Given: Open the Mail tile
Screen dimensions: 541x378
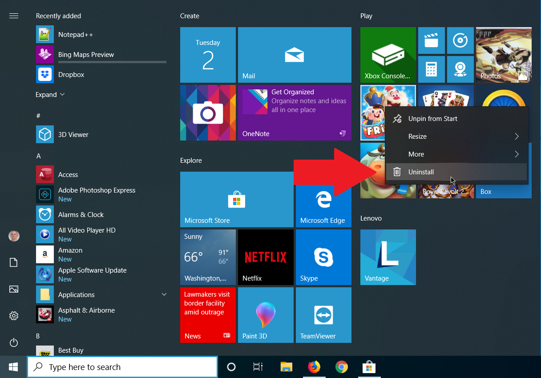Looking at the screenshot, I should [295, 55].
